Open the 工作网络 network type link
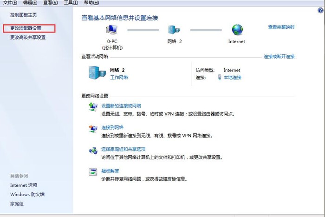The image size is (325, 217). click(119, 78)
